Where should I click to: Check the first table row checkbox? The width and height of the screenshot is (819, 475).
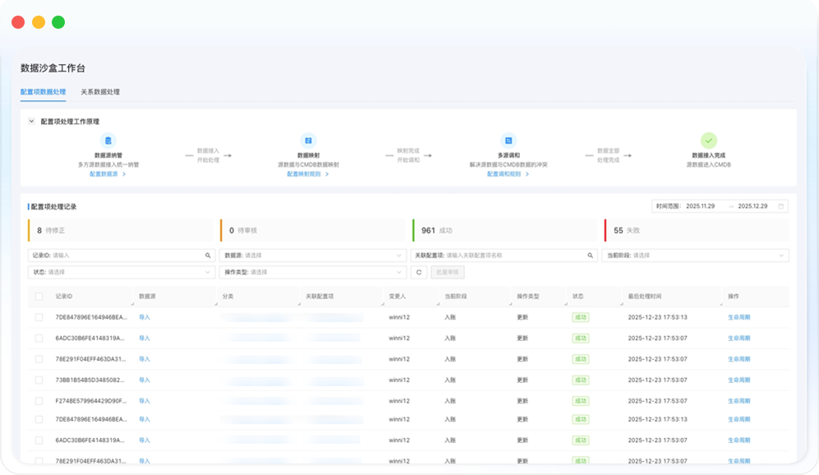point(39,317)
